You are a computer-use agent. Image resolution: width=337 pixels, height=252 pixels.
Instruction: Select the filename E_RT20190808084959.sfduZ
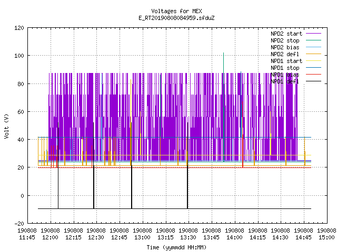[176, 18]
